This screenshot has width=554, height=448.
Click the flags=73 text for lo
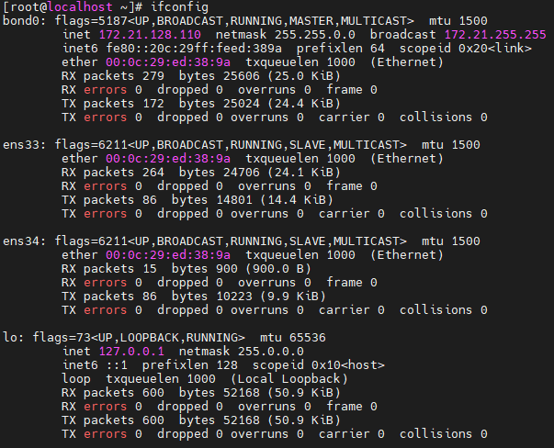click(x=62, y=338)
